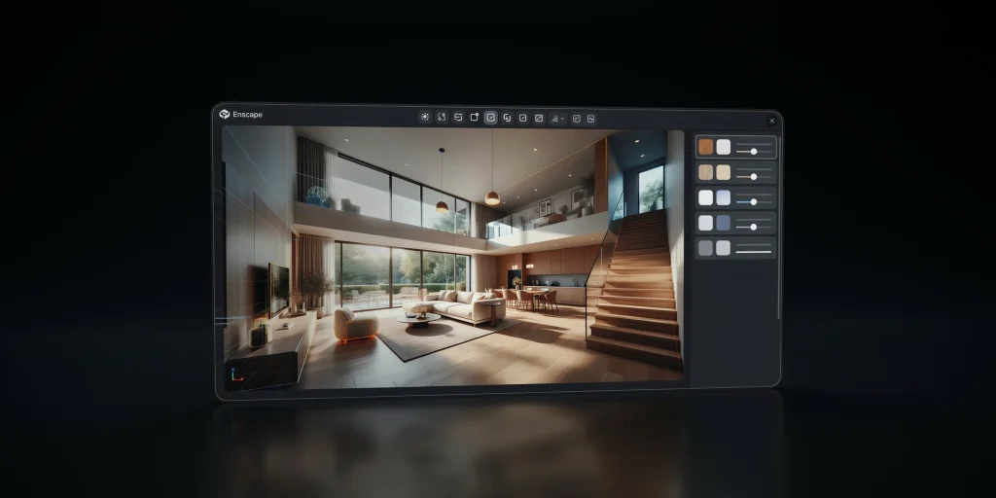Select the lavender gradient swatch
The image size is (996, 498).
point(724,197)
